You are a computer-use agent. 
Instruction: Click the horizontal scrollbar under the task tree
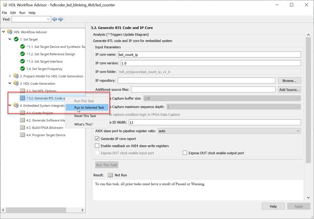pyautogui.click(x=43, y=210)
